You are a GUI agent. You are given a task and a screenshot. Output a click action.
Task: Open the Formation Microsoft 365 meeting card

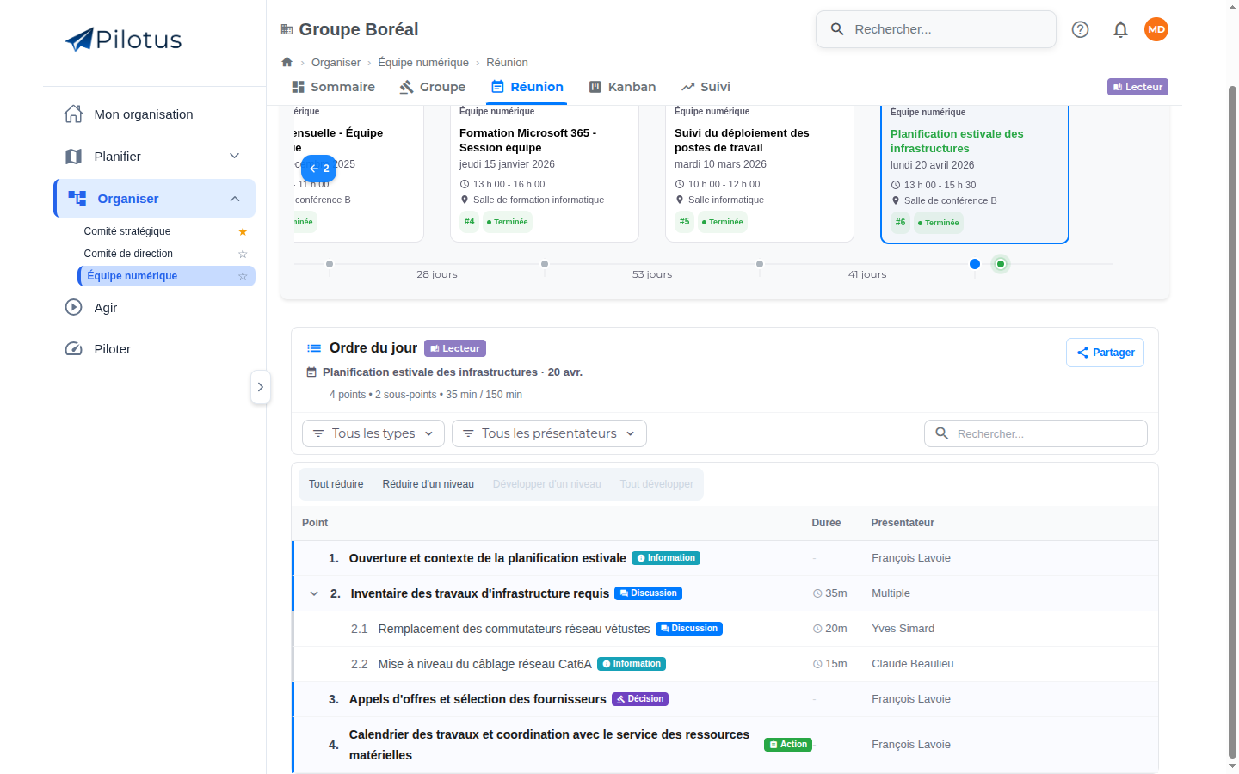[x=545, y=174]
